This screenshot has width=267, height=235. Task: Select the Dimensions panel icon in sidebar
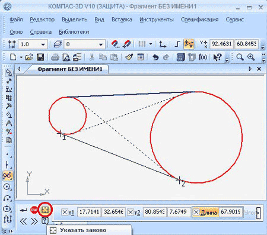pos(9,81)
